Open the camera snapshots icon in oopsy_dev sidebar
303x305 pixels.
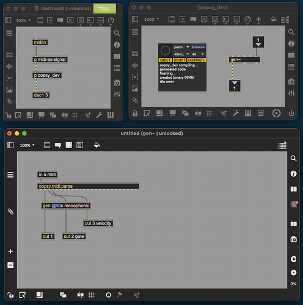(x=291, y=82)
